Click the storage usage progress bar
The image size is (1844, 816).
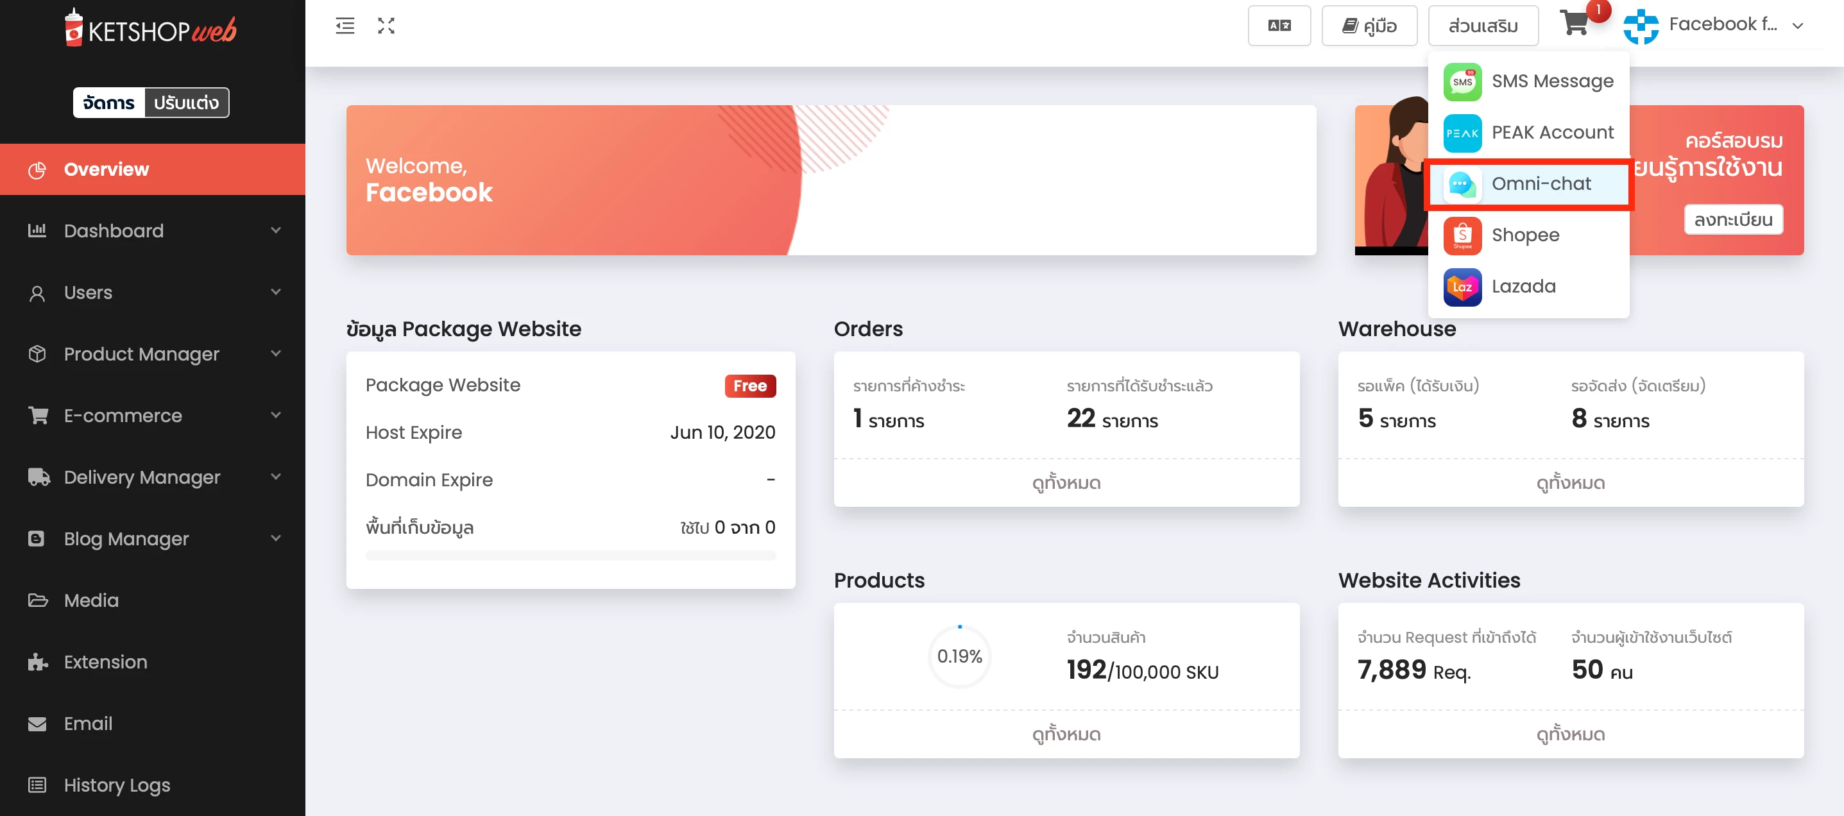coord(570,556)
